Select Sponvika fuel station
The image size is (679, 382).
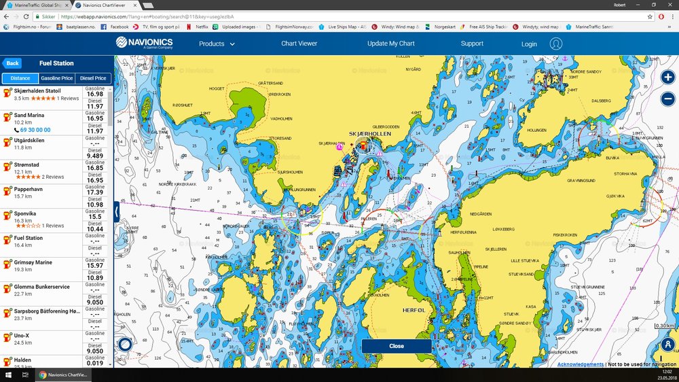click(41, 220)
